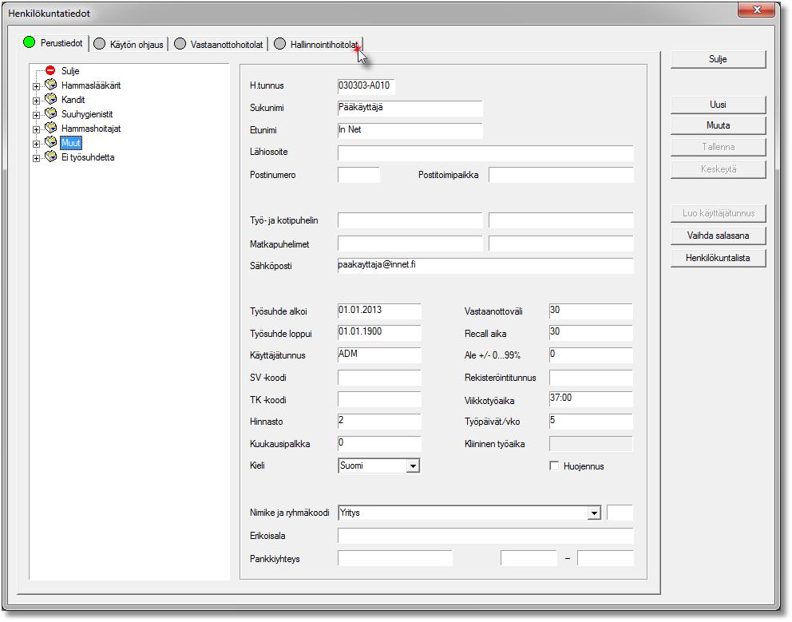792x622 pixels.
Task: Click the Uusi button
Action: click(x=718, y=105)
